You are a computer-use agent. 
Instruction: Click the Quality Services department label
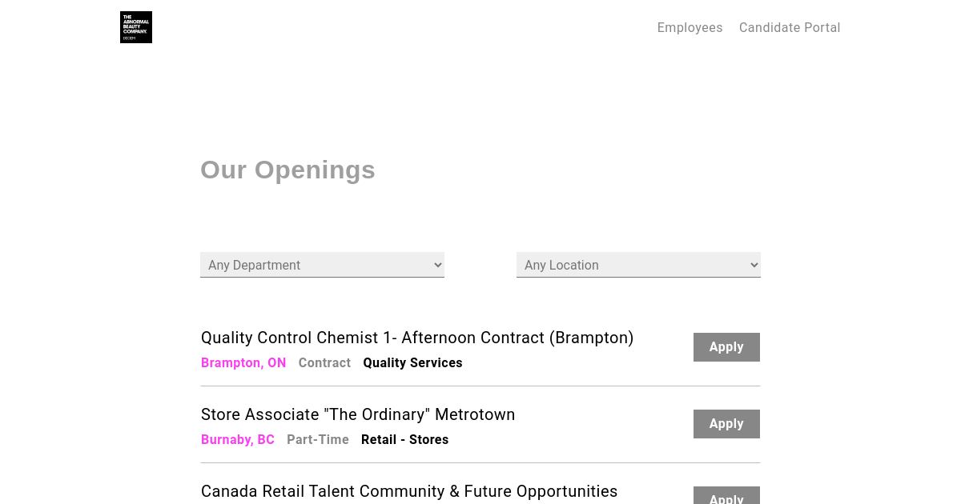tap(412, 362)
